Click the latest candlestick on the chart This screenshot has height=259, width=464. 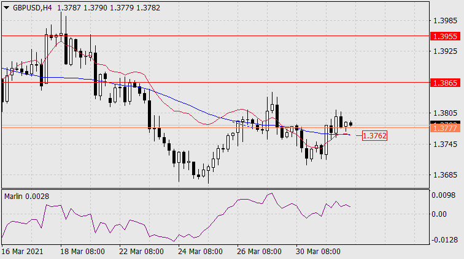point(351,124)
